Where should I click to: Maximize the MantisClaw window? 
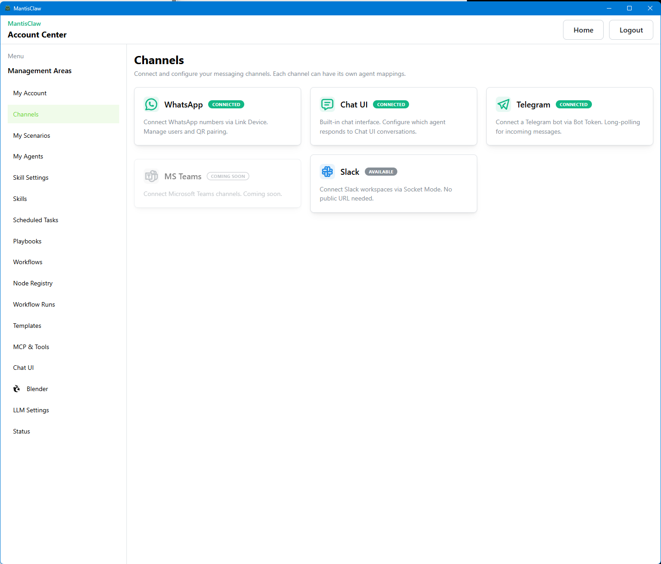(x=629, y=8)
